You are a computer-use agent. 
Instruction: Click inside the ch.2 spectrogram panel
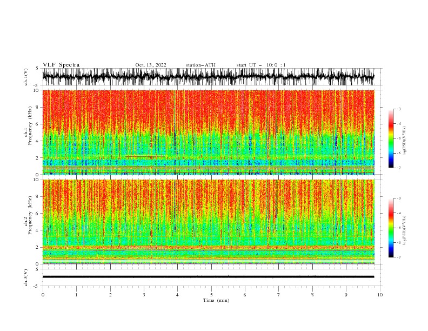208,222
